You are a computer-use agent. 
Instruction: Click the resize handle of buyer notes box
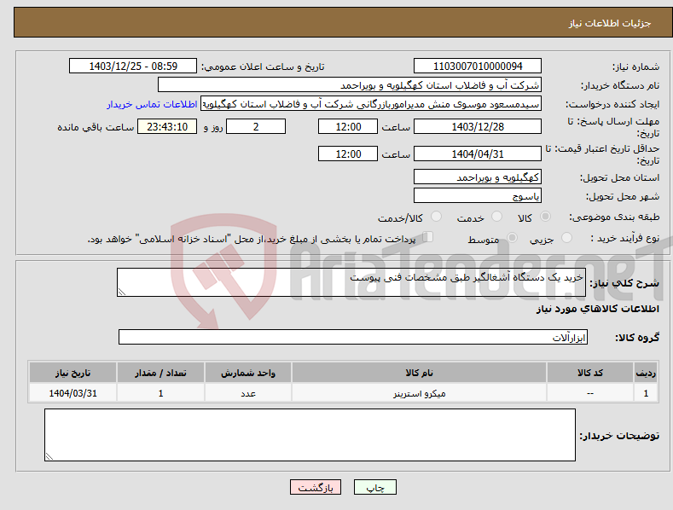point(49,457)
